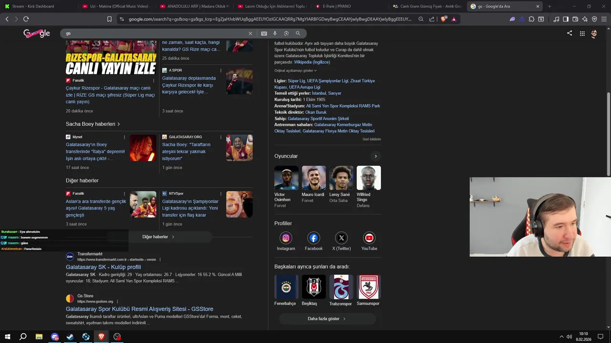Click the Google logo
This screenshot has width=611, height=343.
pos(37,33)
